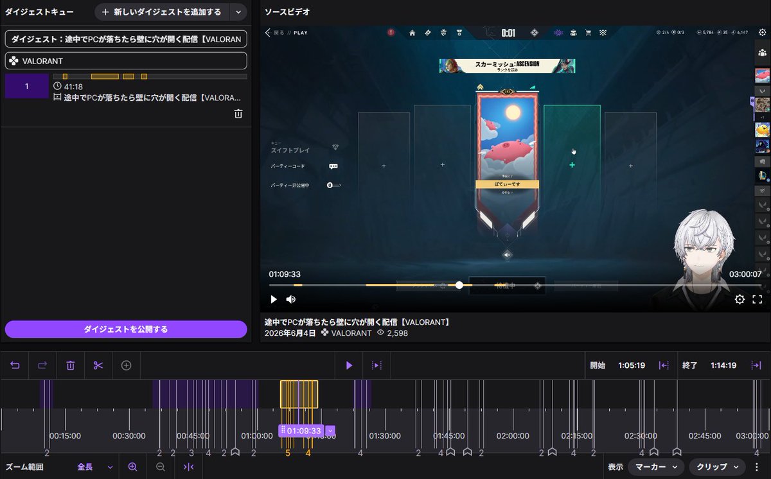Click the 01:09:33 elapsed time on the player
771x479 pixels.
click(x=285, y=274)
